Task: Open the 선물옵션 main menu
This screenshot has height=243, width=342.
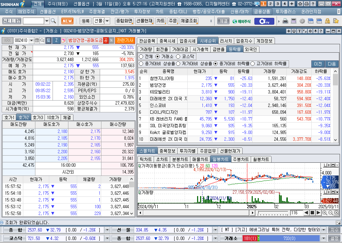Action: pyautogui.click(x=48, y=11)
